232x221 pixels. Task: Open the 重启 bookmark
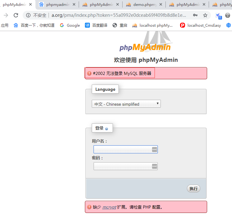coord(120,25)
